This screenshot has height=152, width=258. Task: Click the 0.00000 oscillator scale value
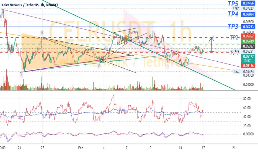pos(248,134)
